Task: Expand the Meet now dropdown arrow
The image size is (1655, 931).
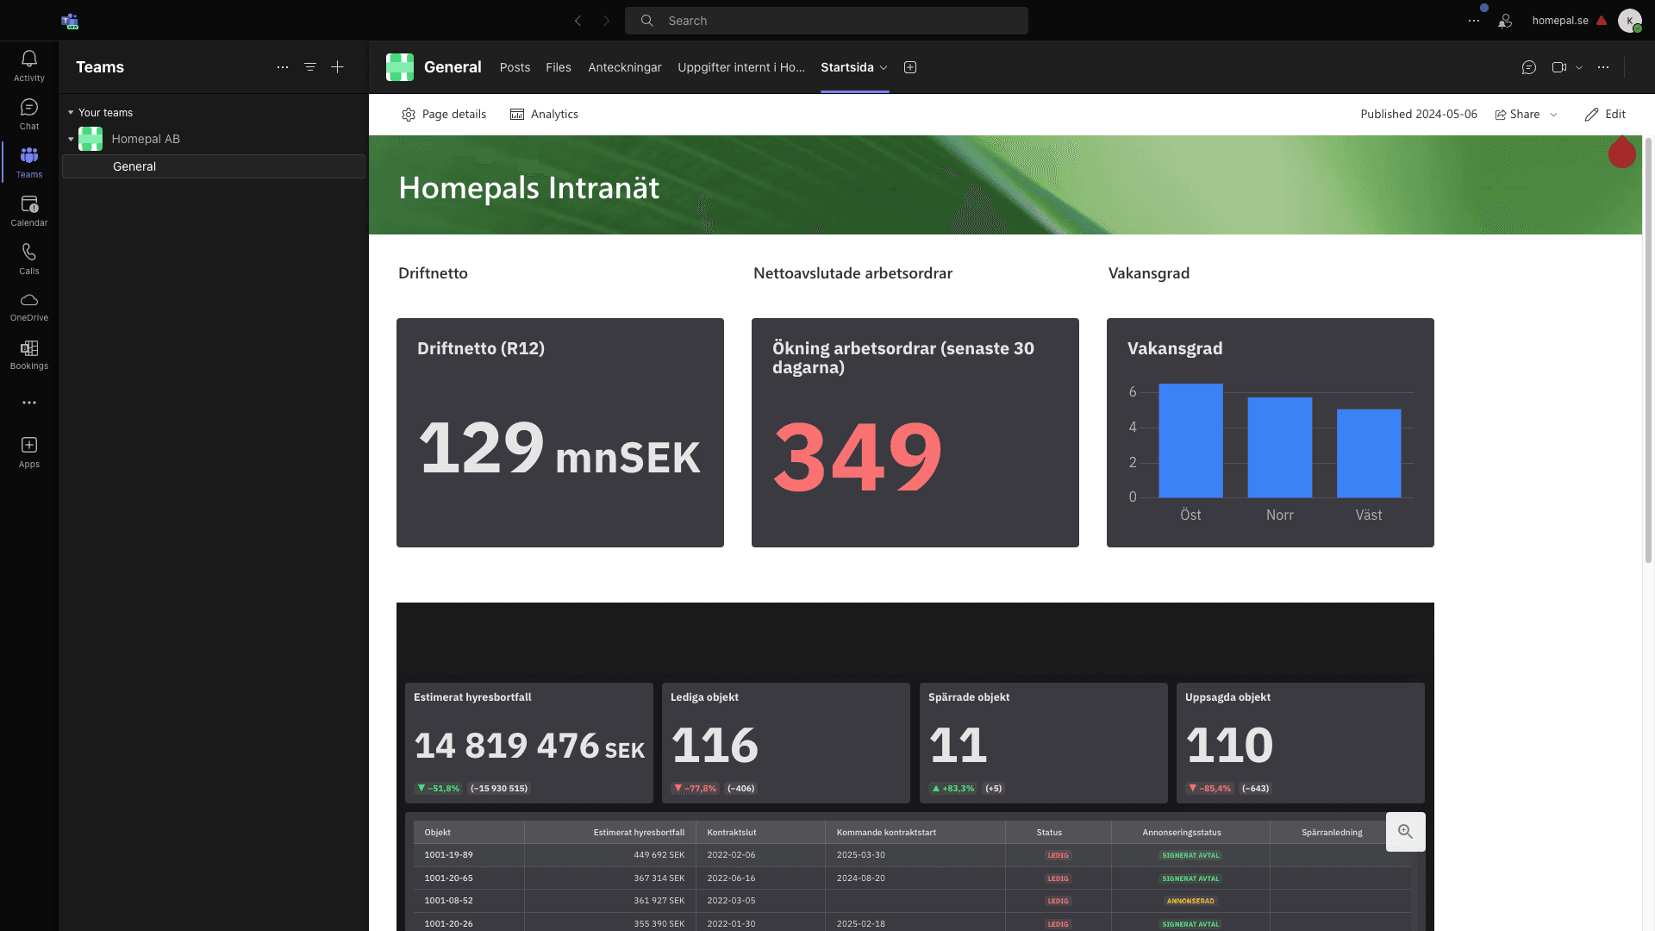Action: coord(1579,67)
